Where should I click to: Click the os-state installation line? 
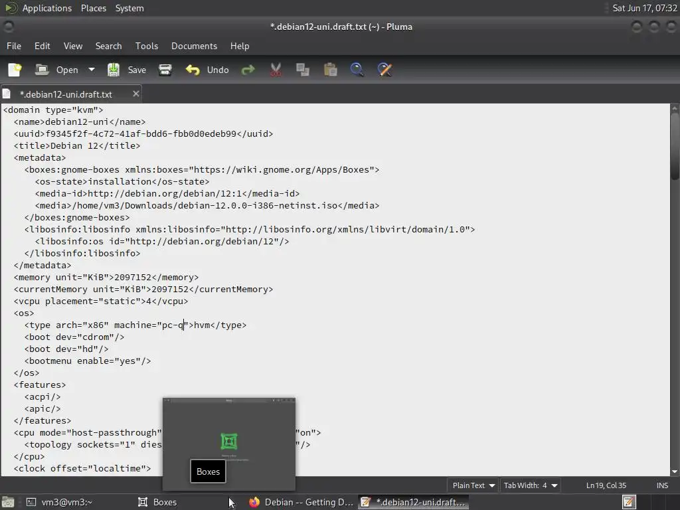tap(122, 182)
